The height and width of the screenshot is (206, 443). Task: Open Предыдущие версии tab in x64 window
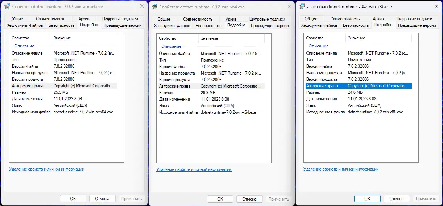[x=270, y=26]
